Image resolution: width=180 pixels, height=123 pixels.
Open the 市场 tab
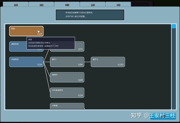pos(118,4)
